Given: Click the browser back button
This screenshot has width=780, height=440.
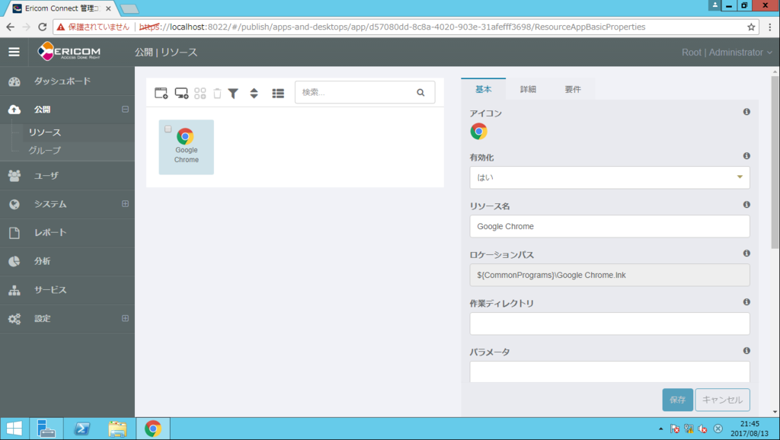Looking at the screenshot, I should [11, 27].
